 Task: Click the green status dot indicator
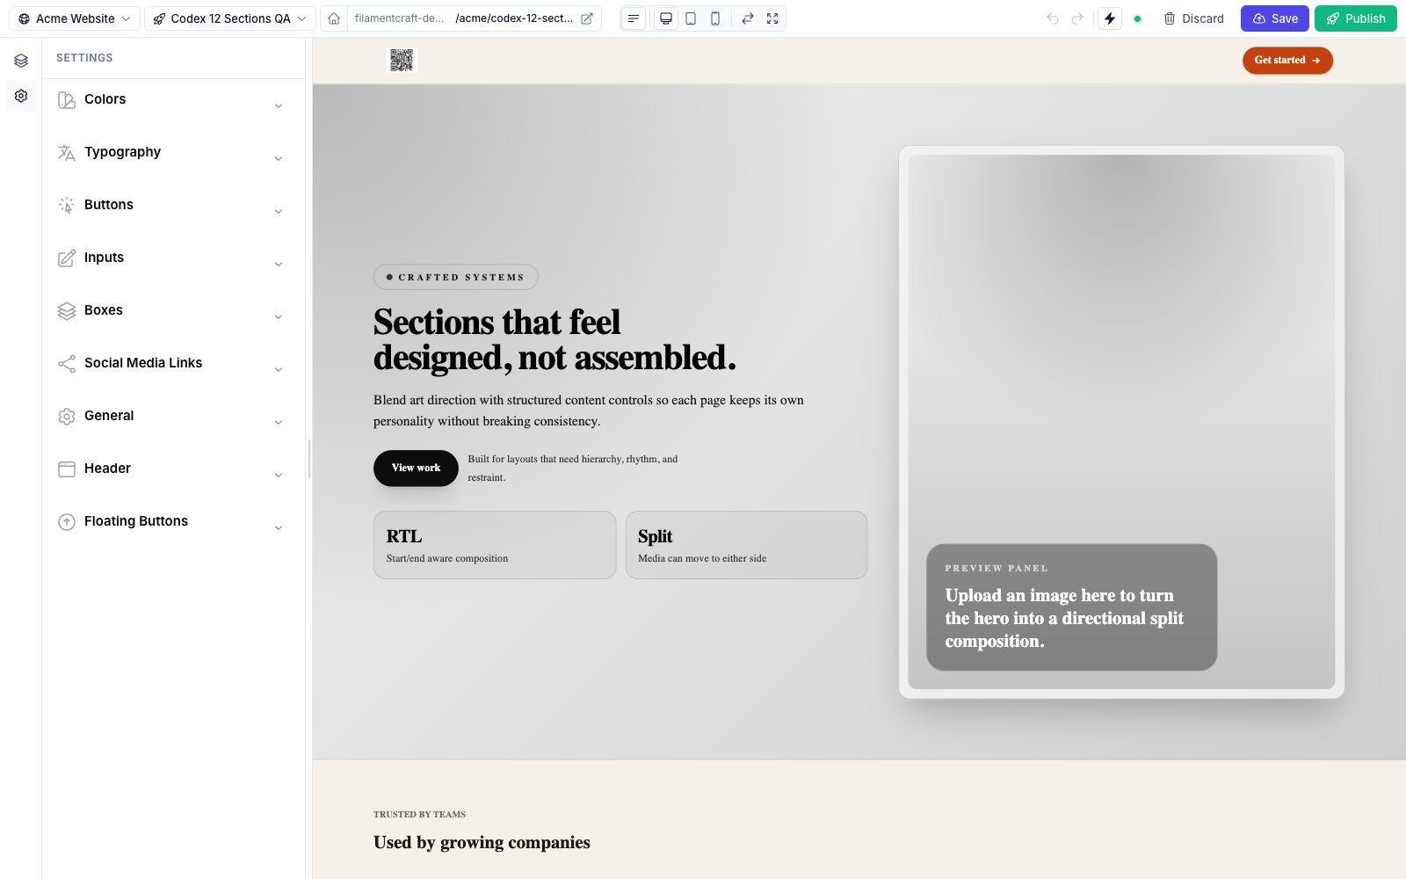[1137, 18]
